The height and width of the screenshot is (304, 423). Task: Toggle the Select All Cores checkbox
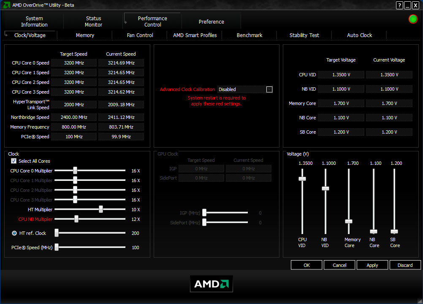pos(14,161)
